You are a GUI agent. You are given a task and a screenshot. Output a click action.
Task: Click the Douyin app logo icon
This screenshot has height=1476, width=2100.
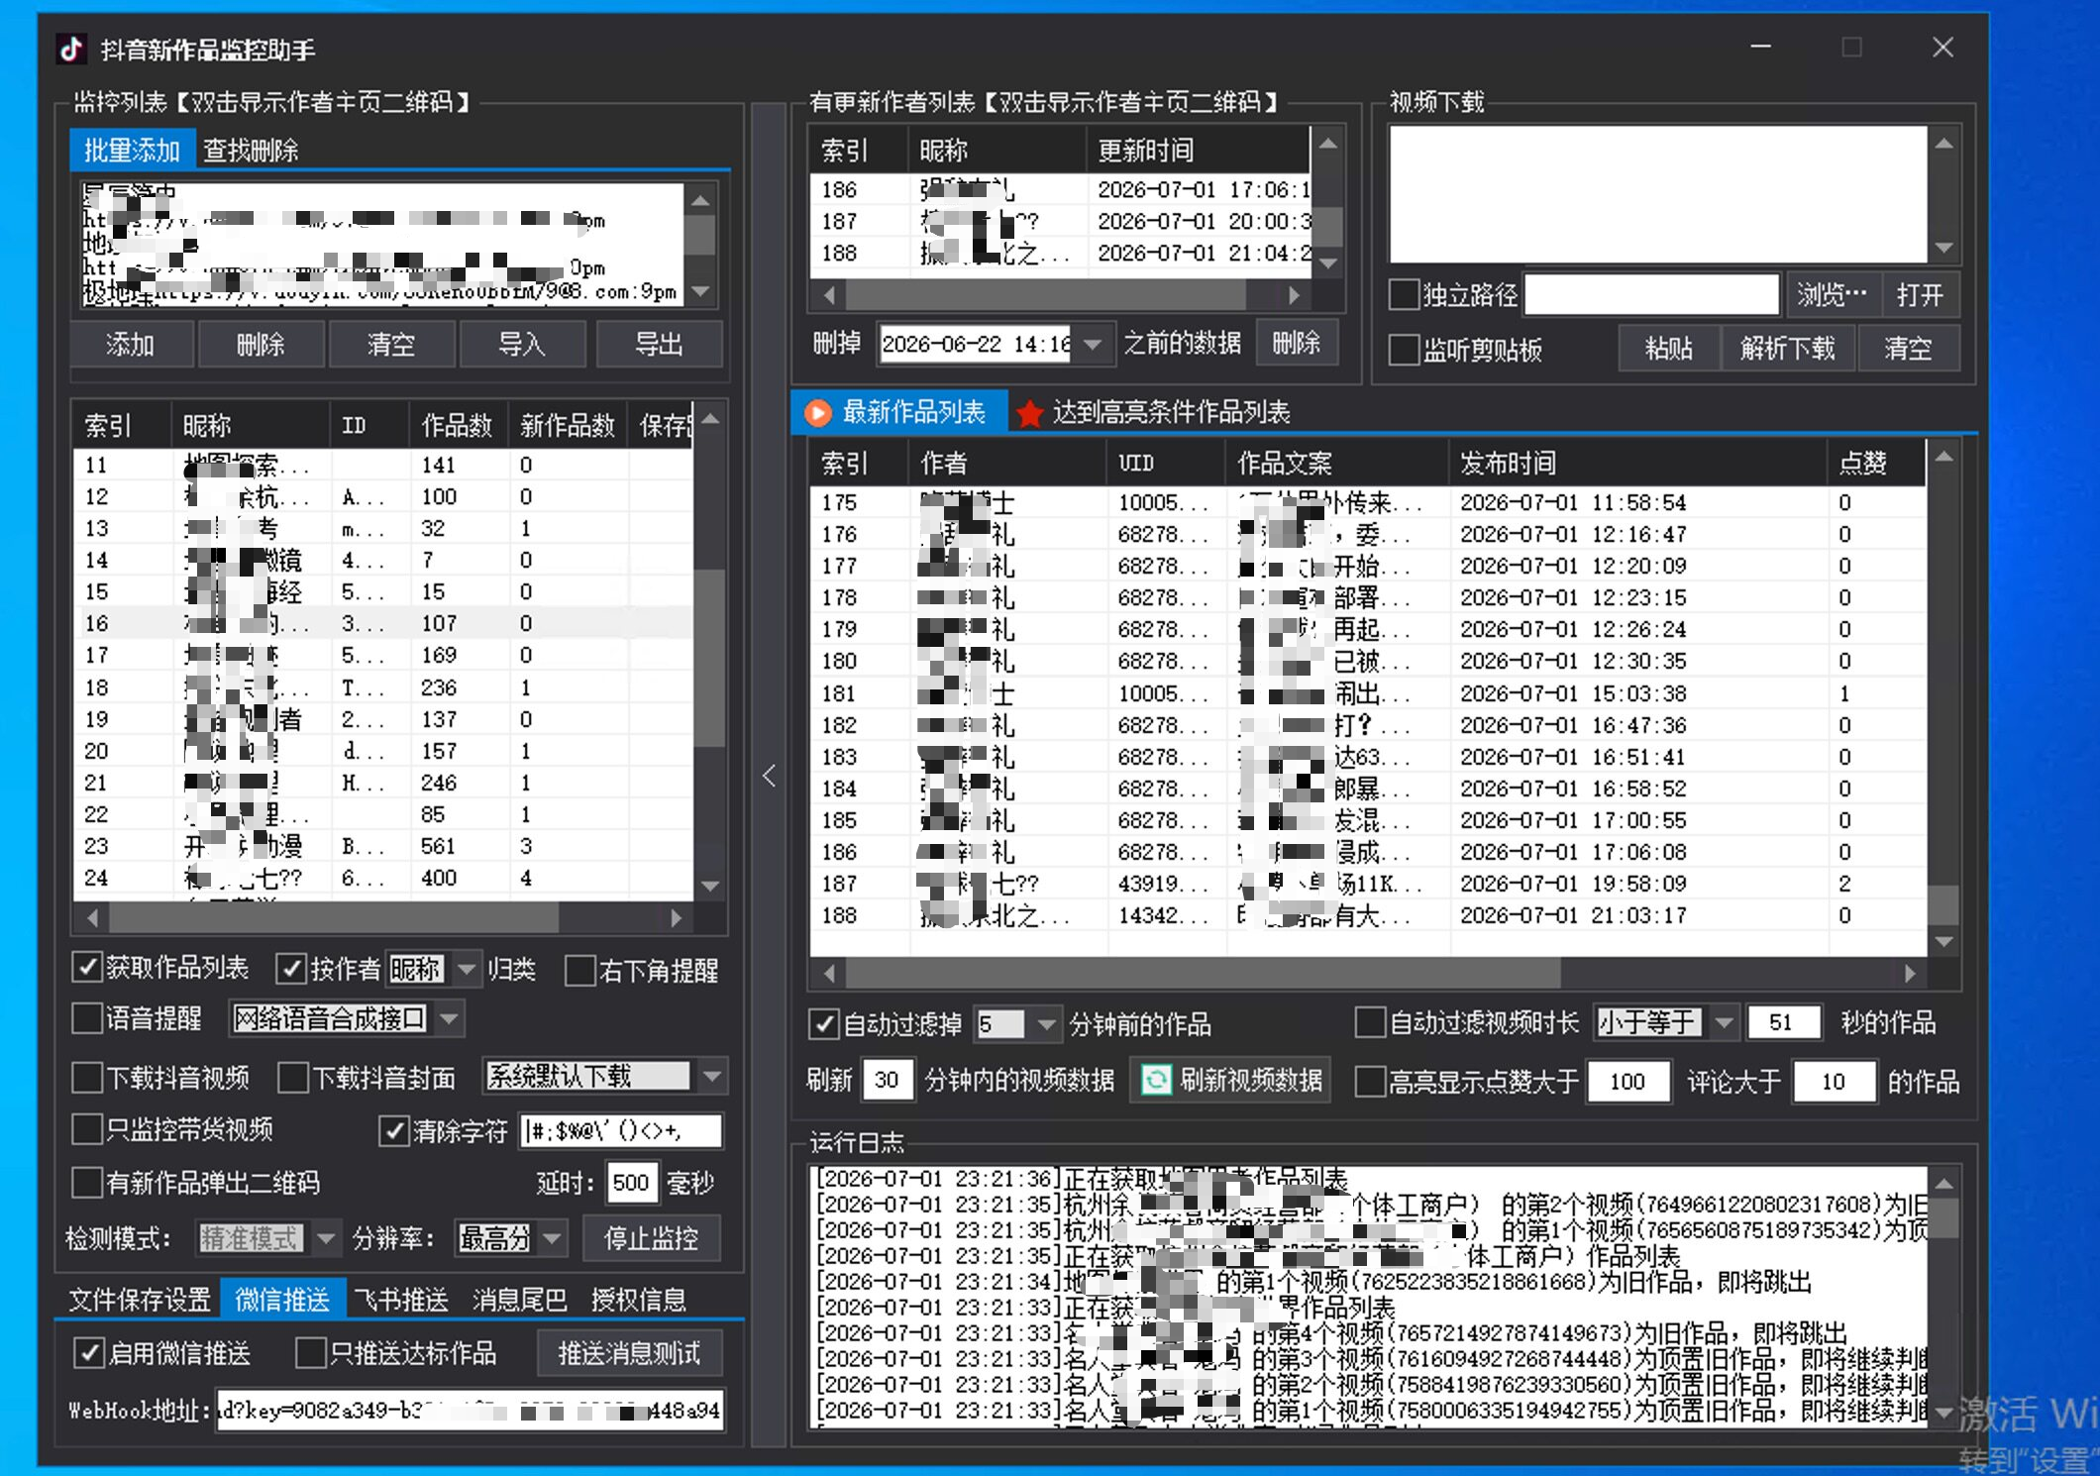click(x=70, y=49)
